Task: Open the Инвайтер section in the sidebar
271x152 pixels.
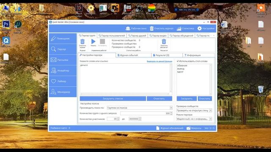Action: tap(63, 71)
